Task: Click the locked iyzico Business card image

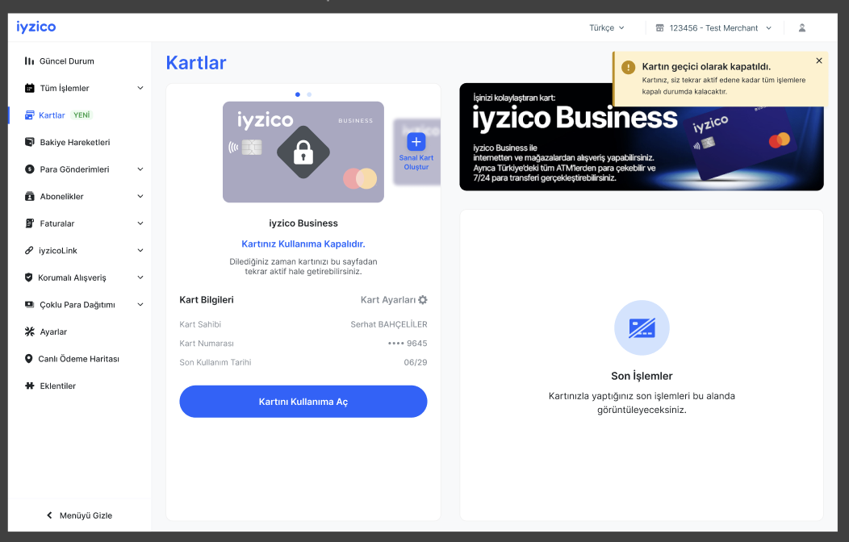Action: [303, 152]
